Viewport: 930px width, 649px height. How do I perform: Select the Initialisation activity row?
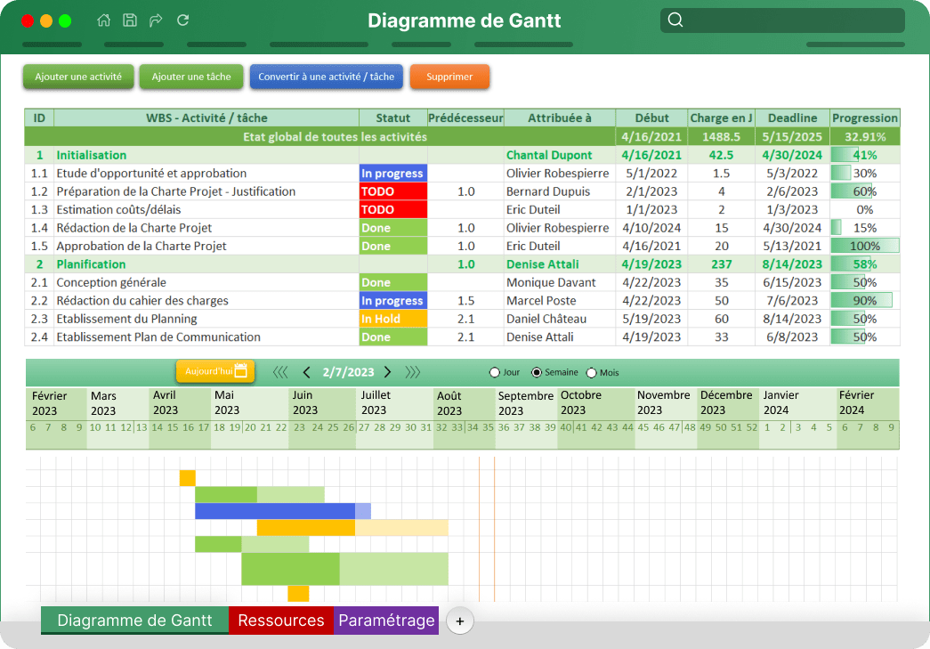[462, 155]
